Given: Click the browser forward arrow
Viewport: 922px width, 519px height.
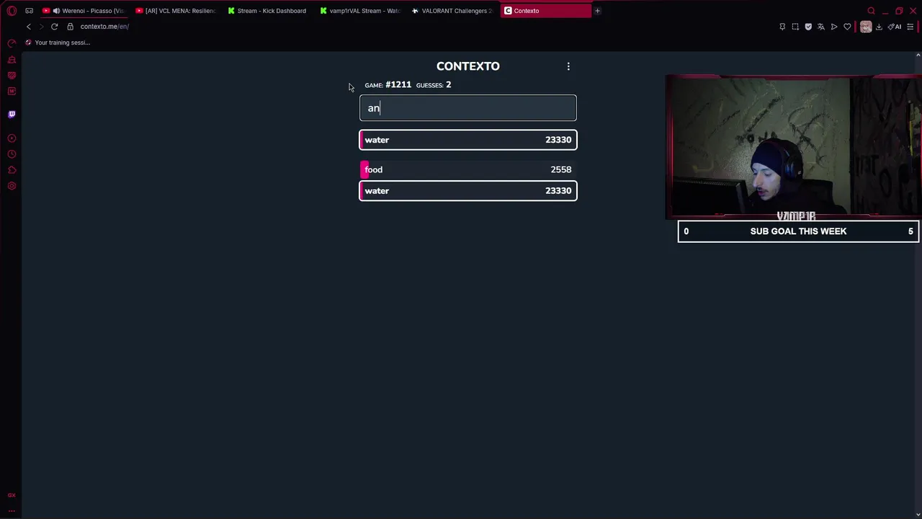Looking at the screenshot, I should (41, 27).
